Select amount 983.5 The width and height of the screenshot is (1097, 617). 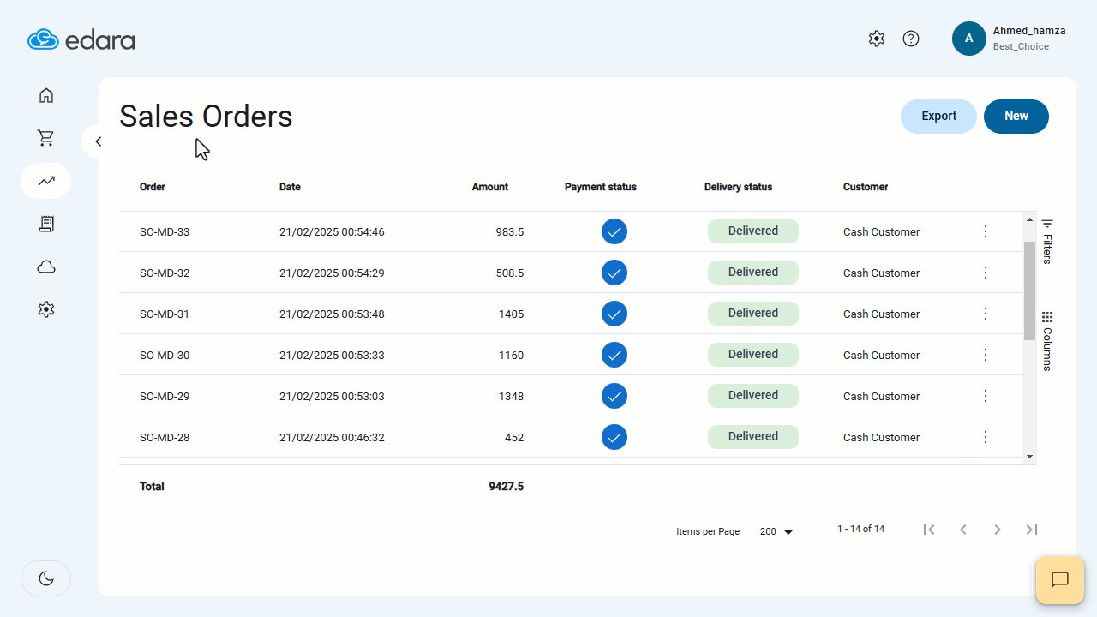tap(509, 232)
